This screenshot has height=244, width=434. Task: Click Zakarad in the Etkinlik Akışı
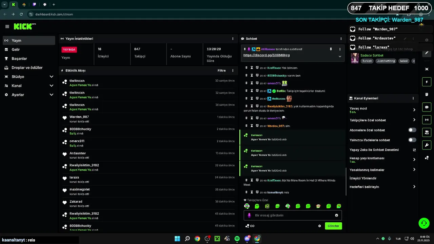click(76, 202)
